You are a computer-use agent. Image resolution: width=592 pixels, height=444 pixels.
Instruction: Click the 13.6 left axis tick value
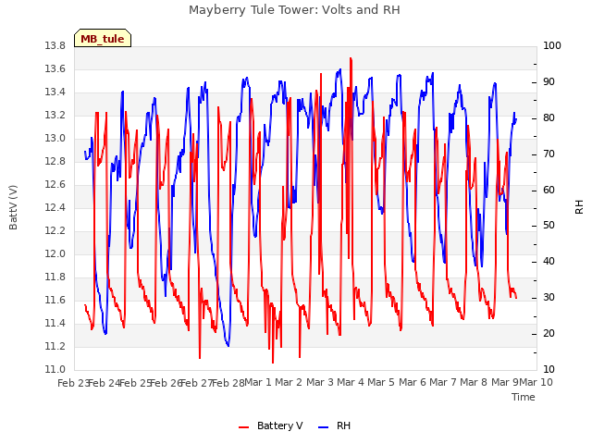55,68
